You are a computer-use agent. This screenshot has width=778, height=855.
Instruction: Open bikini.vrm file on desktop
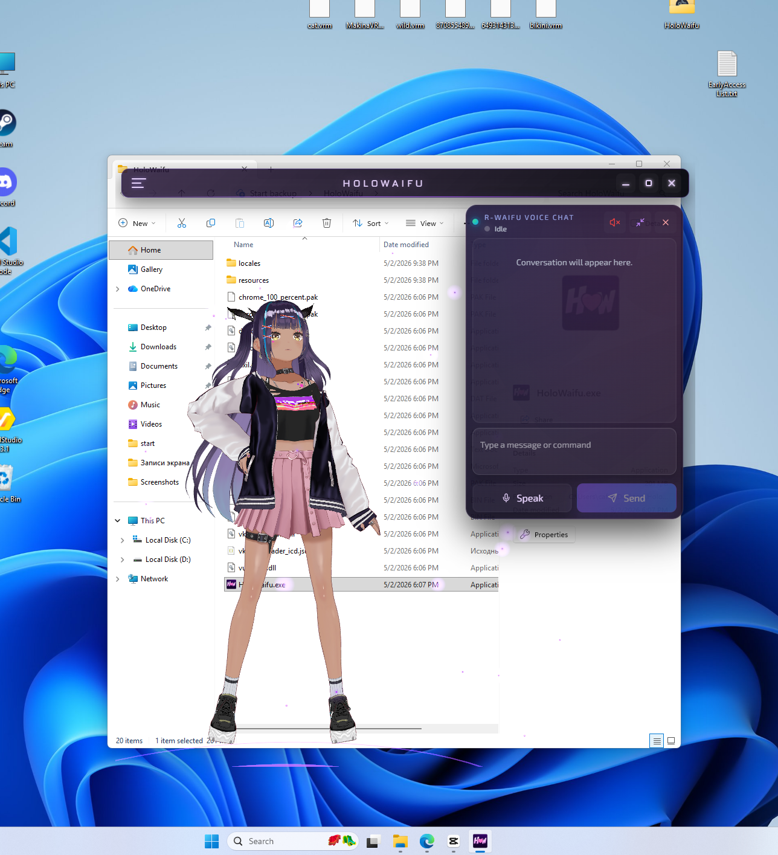tap(546, 15)
